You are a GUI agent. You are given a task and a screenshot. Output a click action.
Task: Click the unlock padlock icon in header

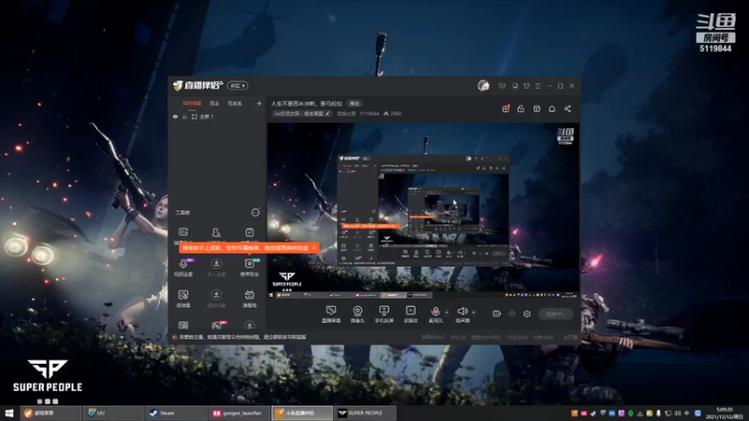click(x=521, y=109)
